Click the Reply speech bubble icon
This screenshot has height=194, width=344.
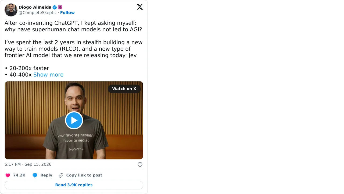(35, 175)
